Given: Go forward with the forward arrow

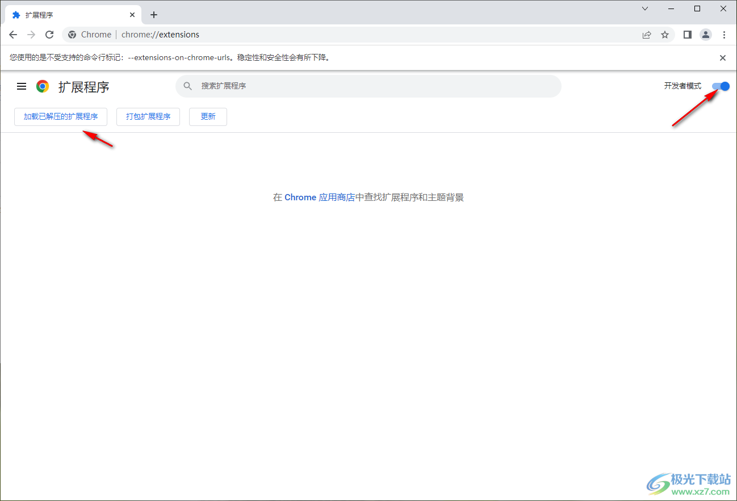Looking at the screenshot, I should (31, 35).
